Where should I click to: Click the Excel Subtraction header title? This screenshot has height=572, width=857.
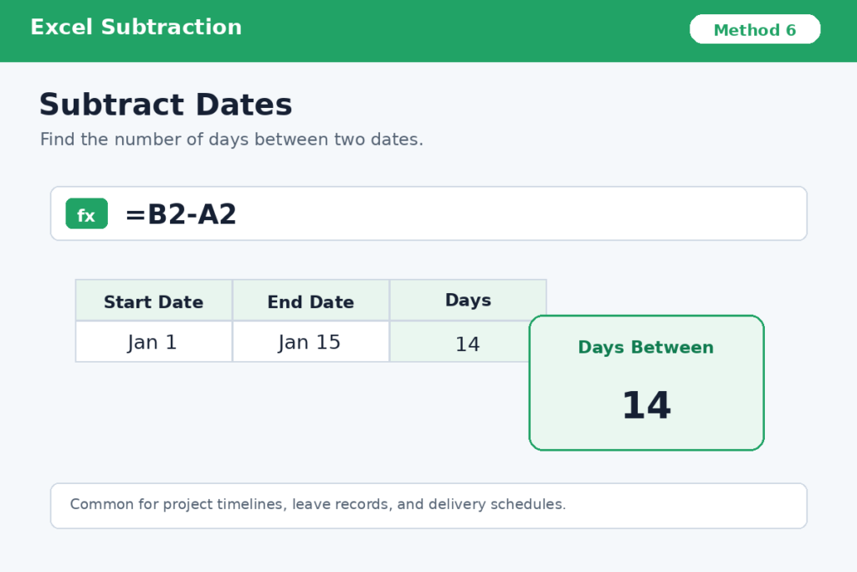(136, 27)
